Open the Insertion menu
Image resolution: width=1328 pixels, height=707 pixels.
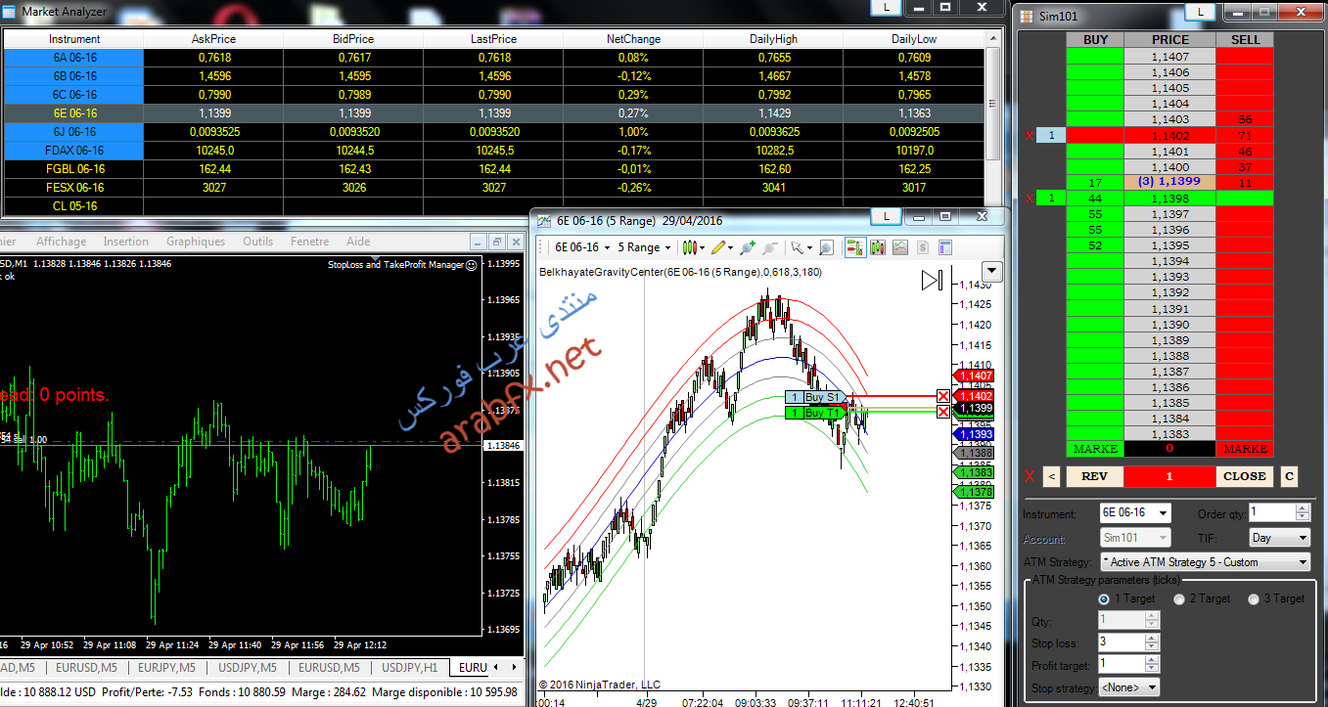tap(125, 242)
